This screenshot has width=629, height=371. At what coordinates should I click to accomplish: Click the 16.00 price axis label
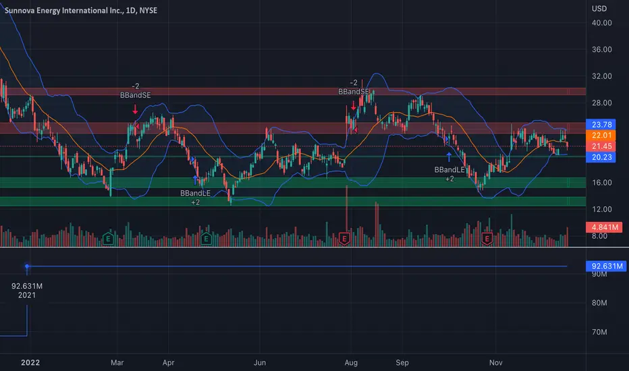pos(602,183)
